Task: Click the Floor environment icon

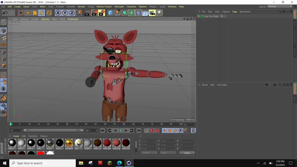Action: coord(145,13)
